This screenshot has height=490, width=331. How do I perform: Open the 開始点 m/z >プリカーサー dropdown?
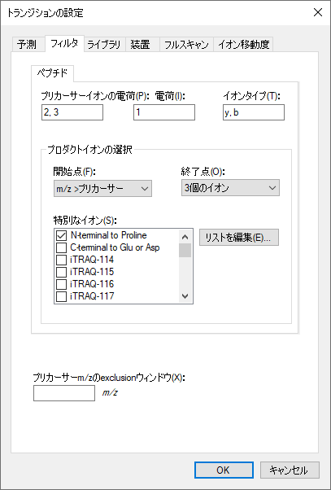click(102, 189)
